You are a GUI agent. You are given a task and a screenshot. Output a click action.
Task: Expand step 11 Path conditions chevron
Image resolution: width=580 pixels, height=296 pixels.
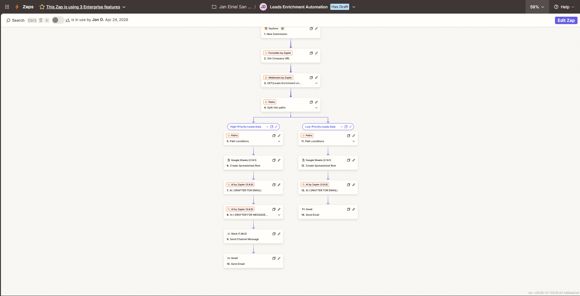(354, 141)
